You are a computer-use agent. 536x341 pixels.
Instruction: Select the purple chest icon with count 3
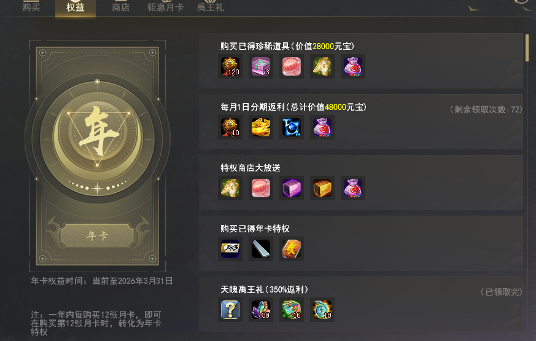(x=261, y=66)
